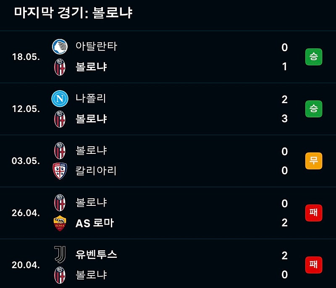
Task: Click the Juventus club logo
Action: pyautogui.click(x=60, y=254)
